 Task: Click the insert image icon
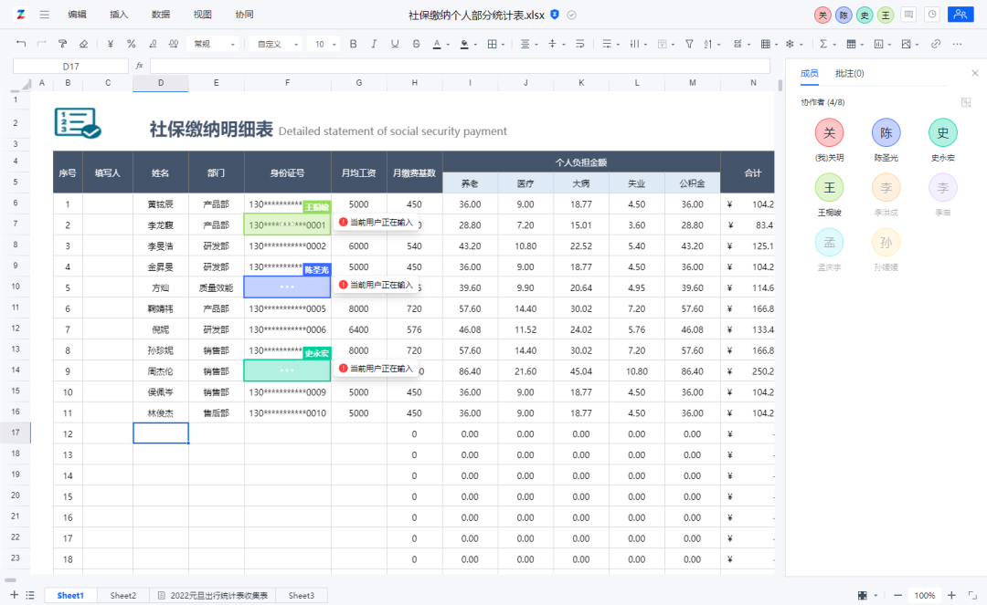pos(906,44)
